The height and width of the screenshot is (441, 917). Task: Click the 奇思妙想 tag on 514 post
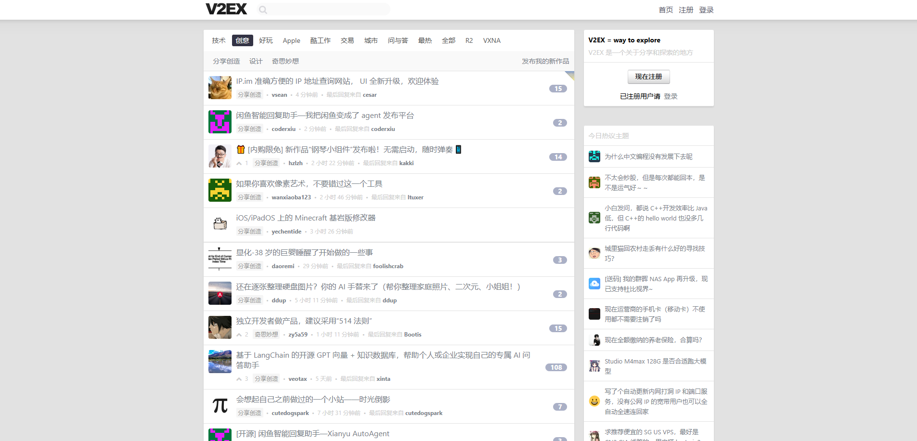pyautogui.click(x=266, y=335)
